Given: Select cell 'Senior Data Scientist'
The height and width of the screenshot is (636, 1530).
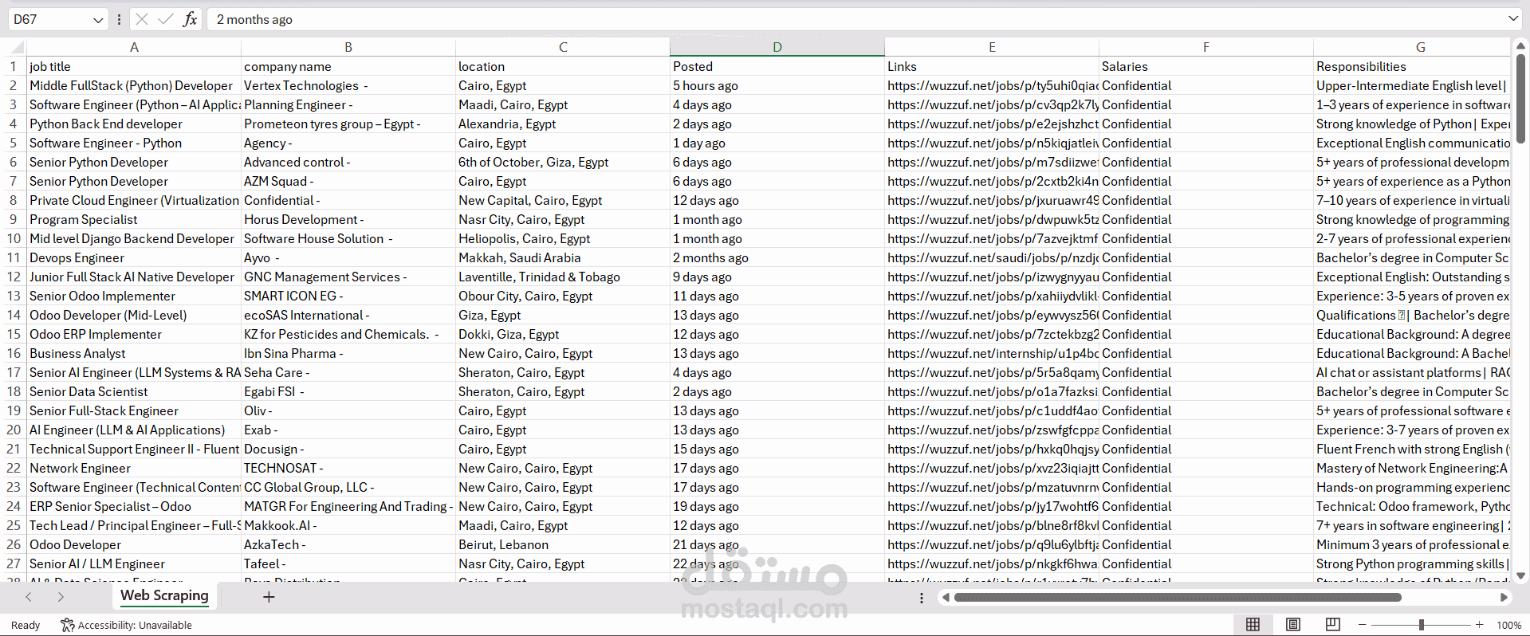Looking at the screenshot, I should click(x=134, y=391).
